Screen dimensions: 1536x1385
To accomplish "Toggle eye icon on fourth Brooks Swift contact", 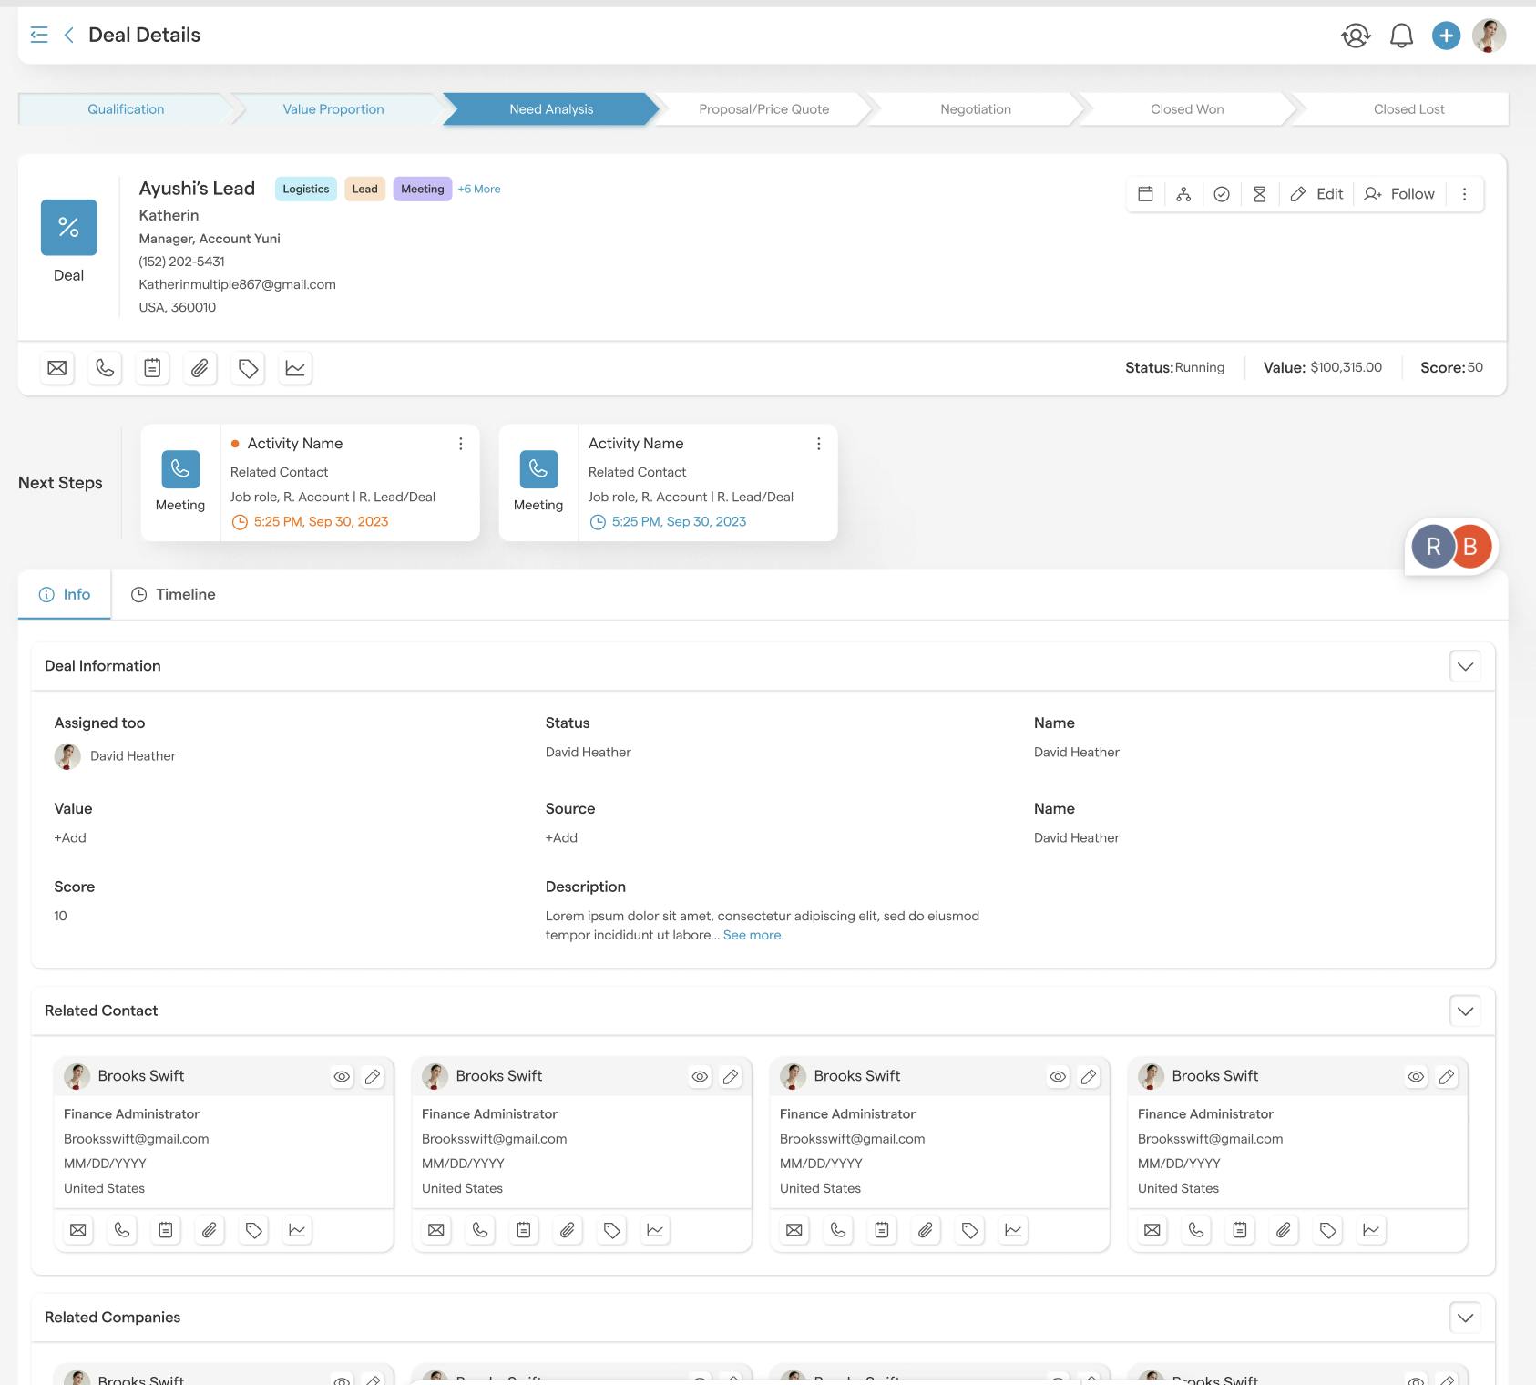I will tap(1416, 1076).
